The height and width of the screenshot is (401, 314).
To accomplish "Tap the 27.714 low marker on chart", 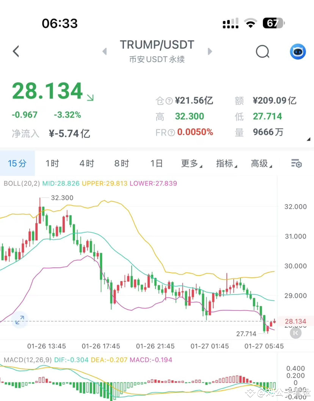I will point(246,334).
